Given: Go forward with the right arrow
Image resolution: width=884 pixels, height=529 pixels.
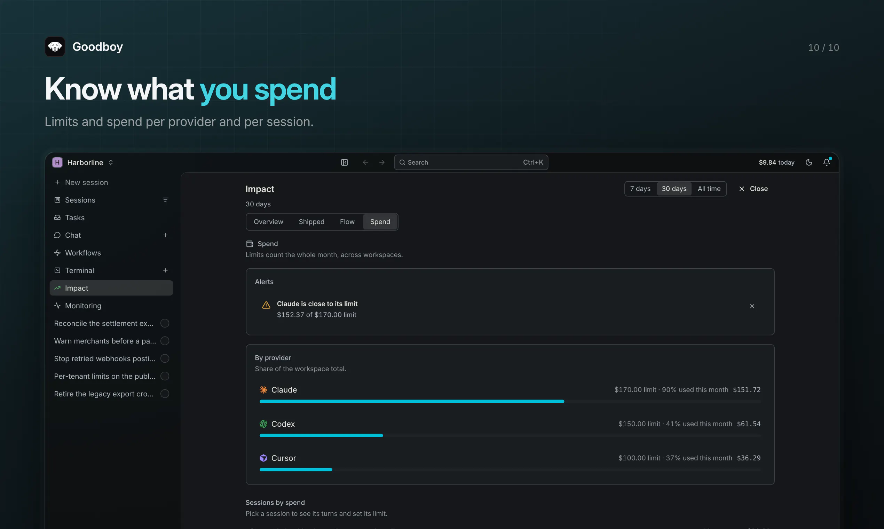Looking at the screenshot, I should tap(382, 163).
